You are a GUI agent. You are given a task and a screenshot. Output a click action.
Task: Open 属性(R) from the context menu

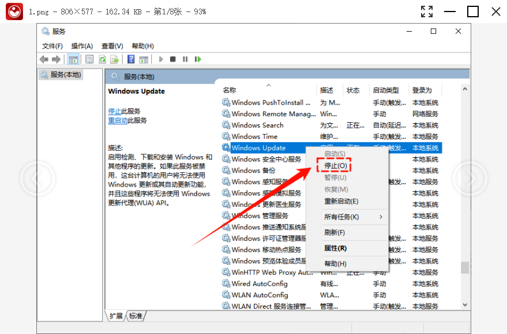(x=335, y=248)
